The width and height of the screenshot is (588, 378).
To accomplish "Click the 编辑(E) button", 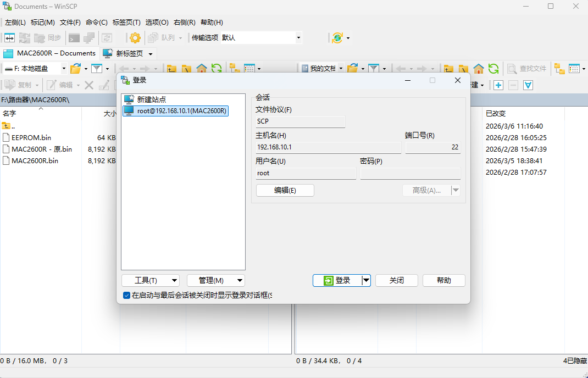I will [x=285, y=190].
